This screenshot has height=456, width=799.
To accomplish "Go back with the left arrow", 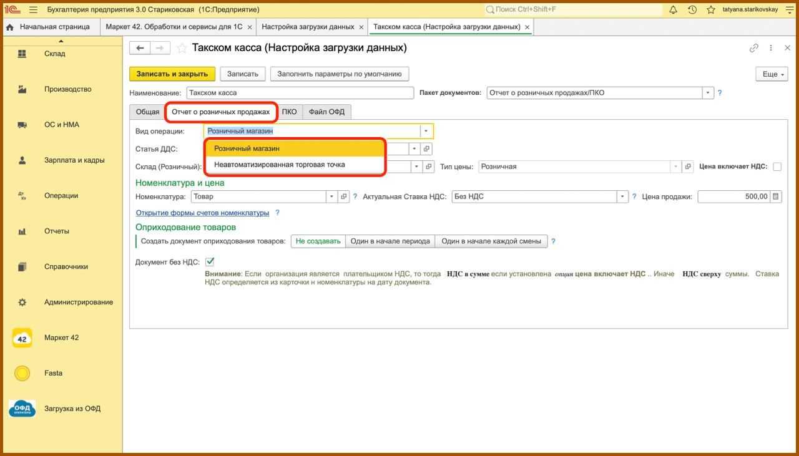I will click(140, 48).
